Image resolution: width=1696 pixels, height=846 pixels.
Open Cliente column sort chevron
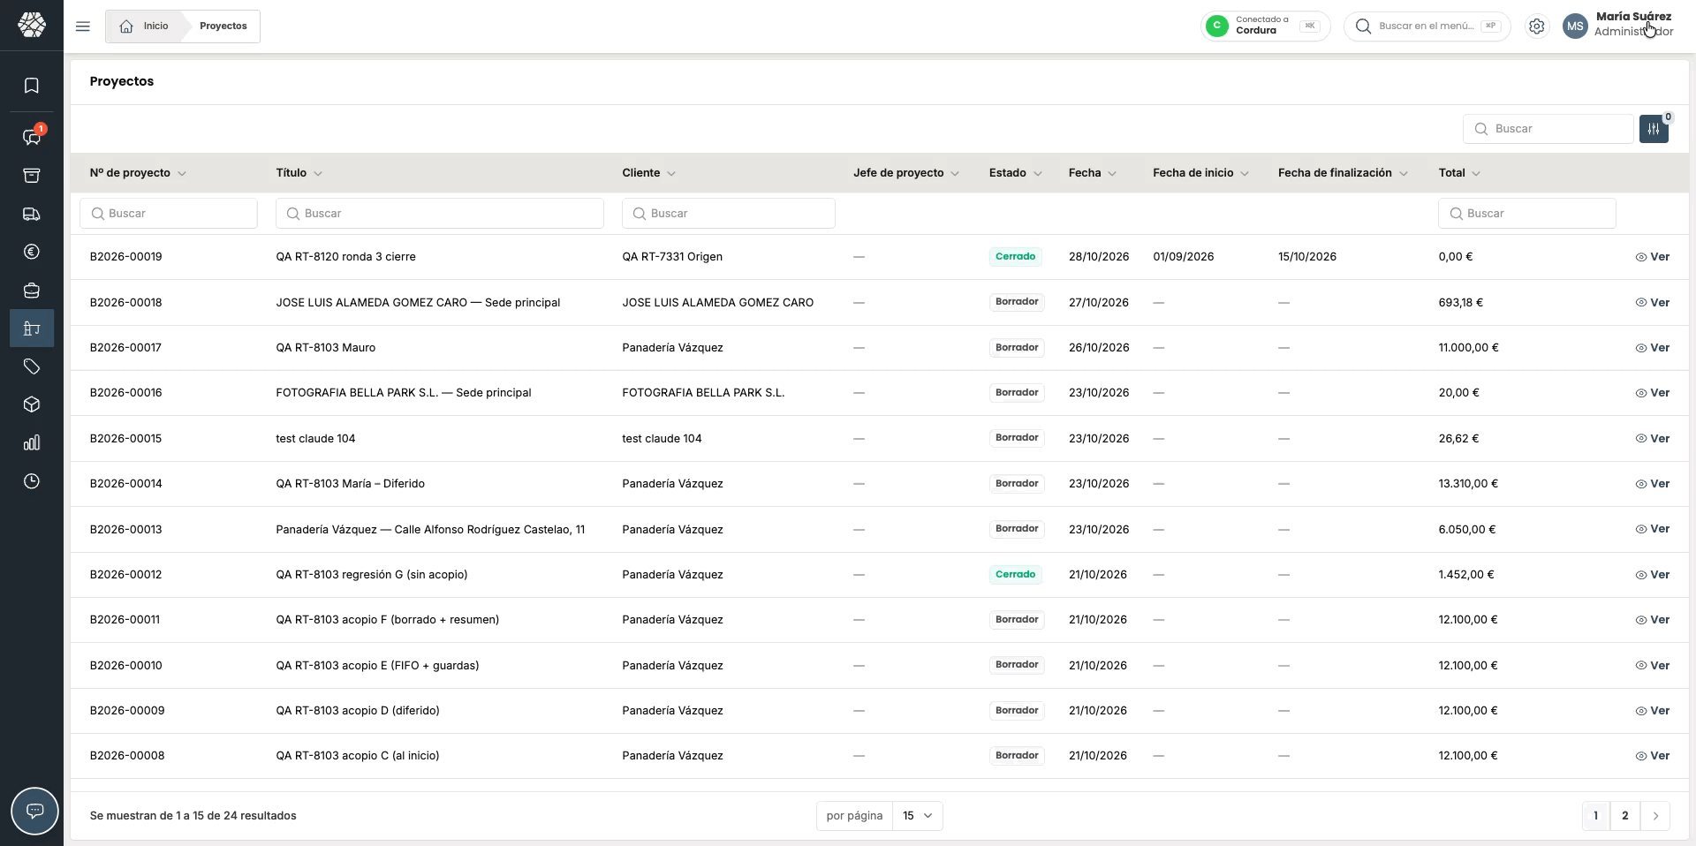[671, 174]
